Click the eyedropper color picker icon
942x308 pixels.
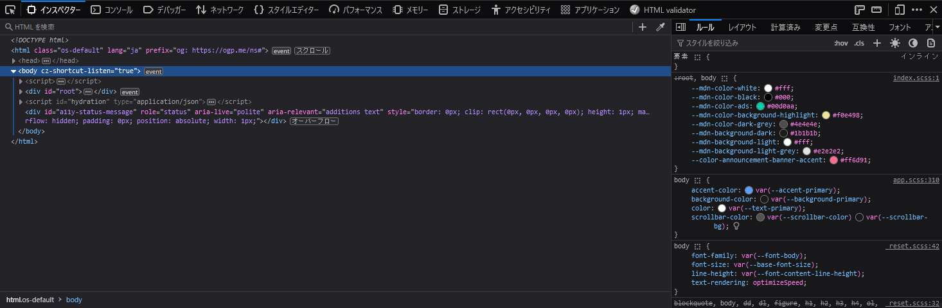coord(660,27)
